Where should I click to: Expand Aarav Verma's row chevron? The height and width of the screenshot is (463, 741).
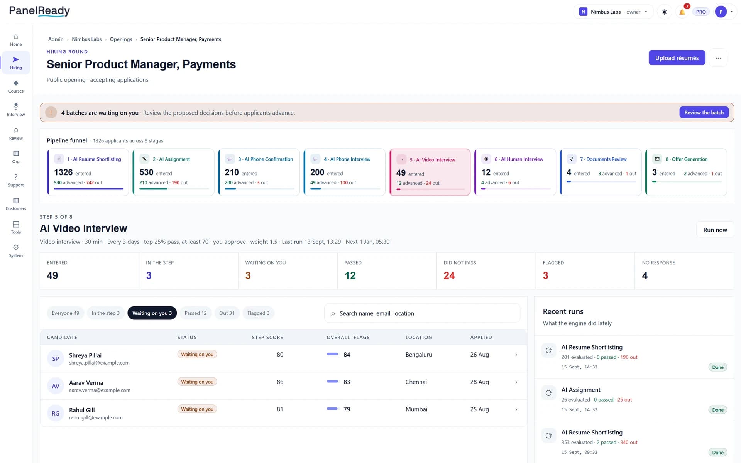click(516, 382)
